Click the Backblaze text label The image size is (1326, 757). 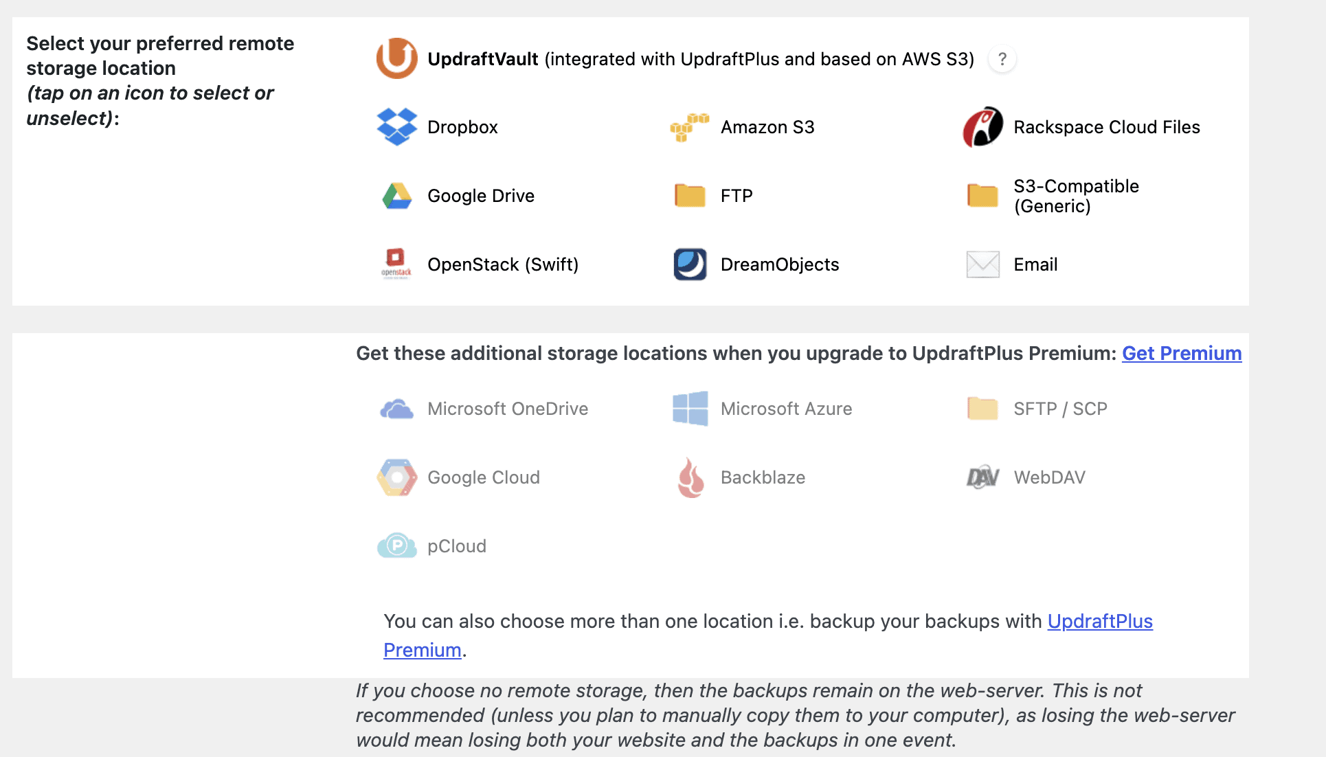coord(763,477)
